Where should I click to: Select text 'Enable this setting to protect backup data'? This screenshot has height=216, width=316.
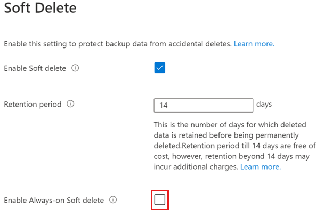(x=76, y=44)
